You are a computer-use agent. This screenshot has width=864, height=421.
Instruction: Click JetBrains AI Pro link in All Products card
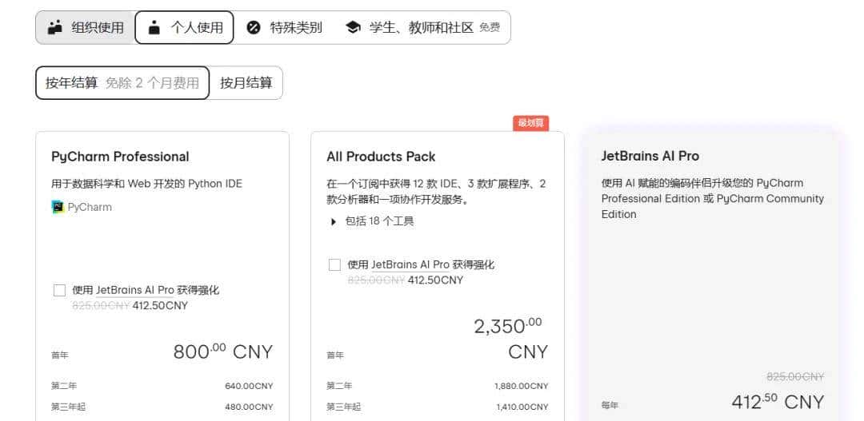(x=410, y=264)
